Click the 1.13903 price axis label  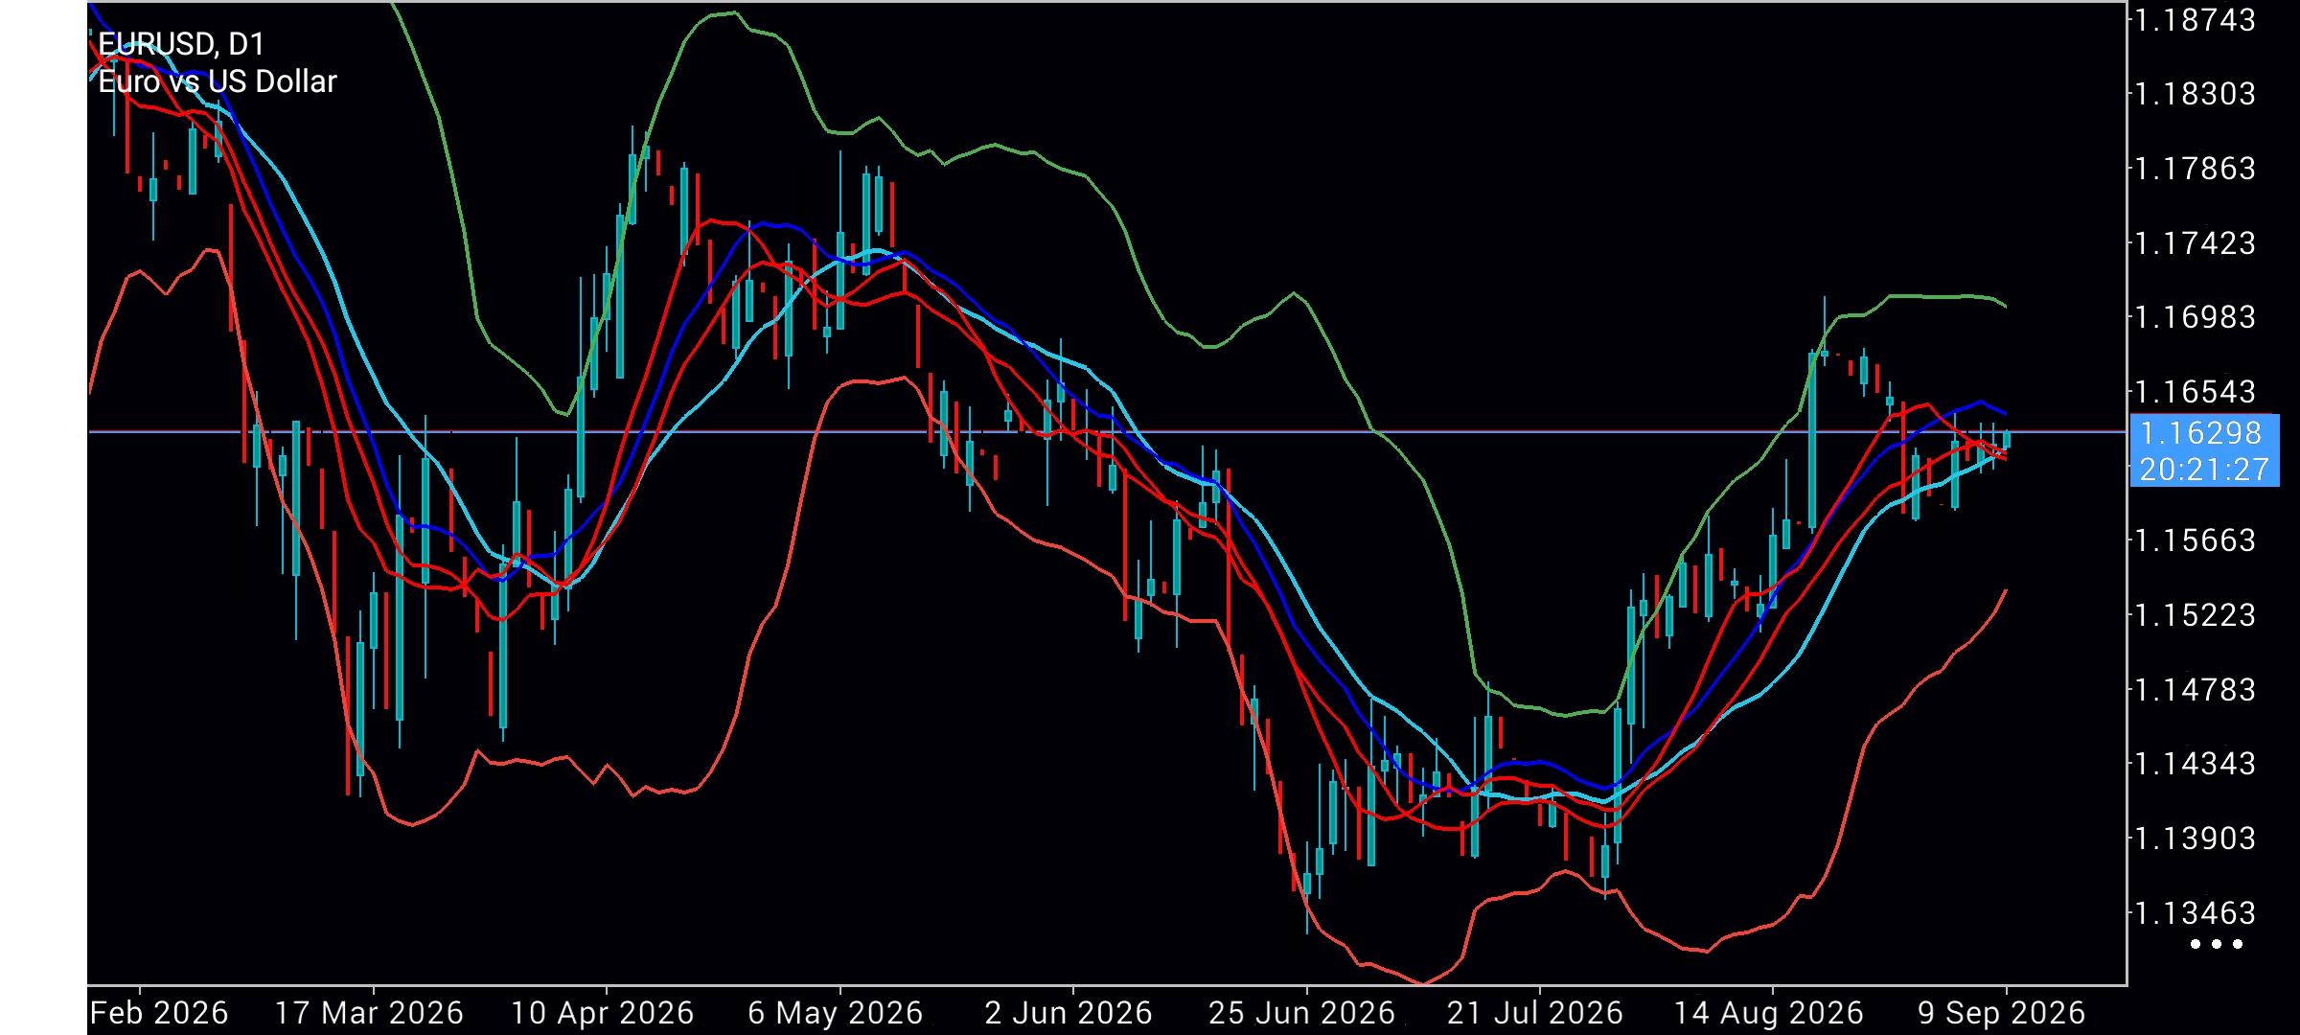2195,839
